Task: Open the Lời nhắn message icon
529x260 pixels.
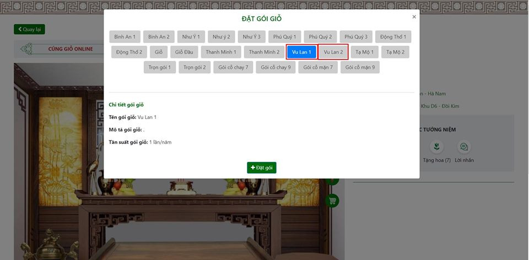Action: pos(464,147)
